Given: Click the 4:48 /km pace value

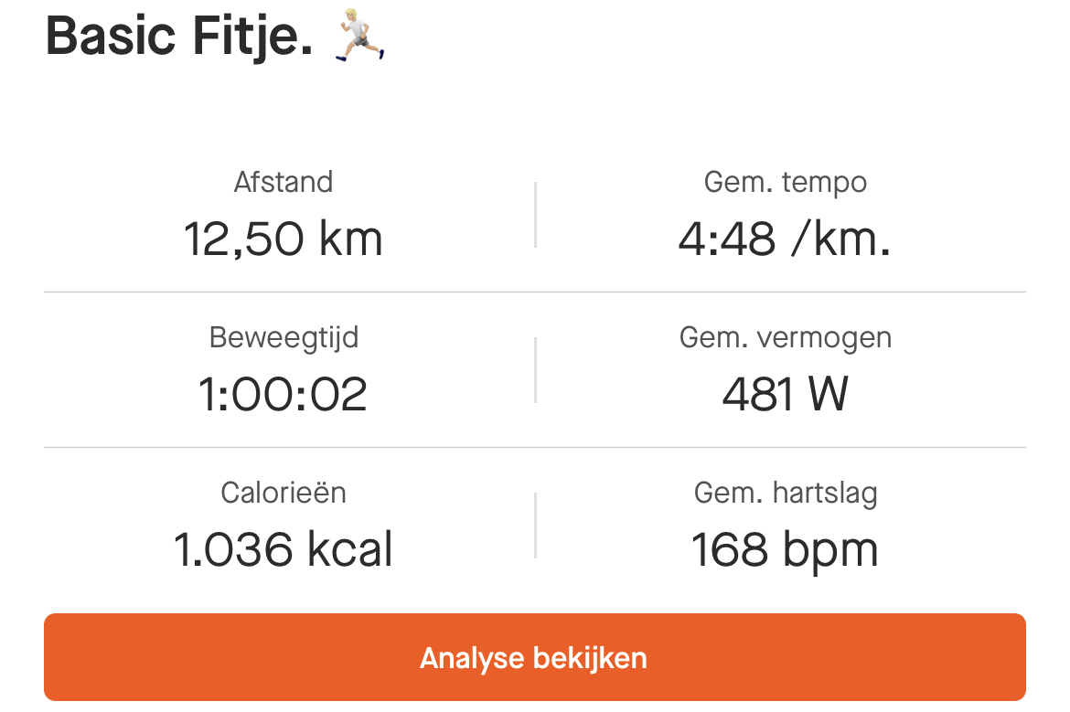Looking at the screenshot, I should point(785,239).
